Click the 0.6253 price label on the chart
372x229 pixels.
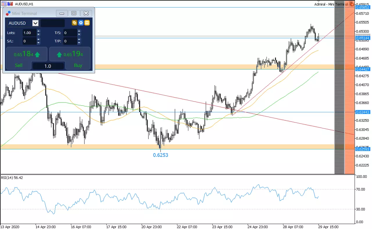pos(161,155)
